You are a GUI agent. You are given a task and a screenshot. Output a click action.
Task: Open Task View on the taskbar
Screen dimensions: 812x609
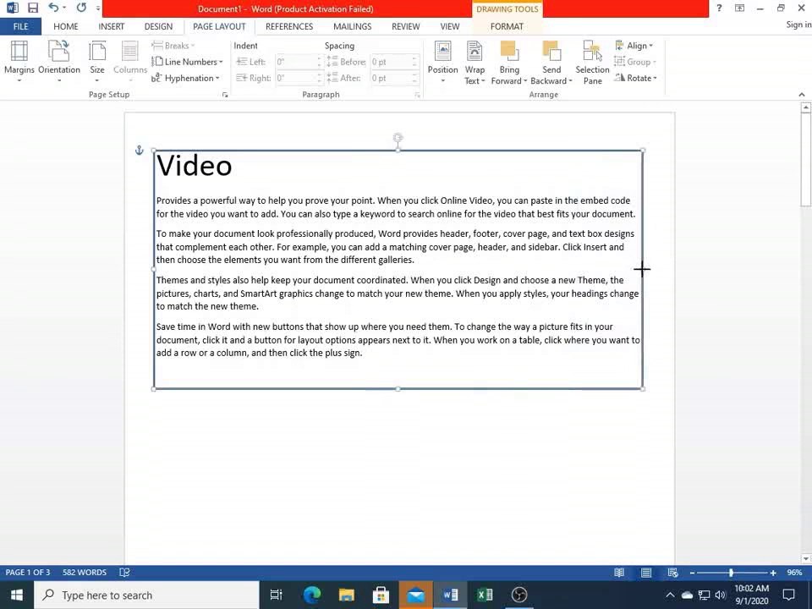click(276, 595)
